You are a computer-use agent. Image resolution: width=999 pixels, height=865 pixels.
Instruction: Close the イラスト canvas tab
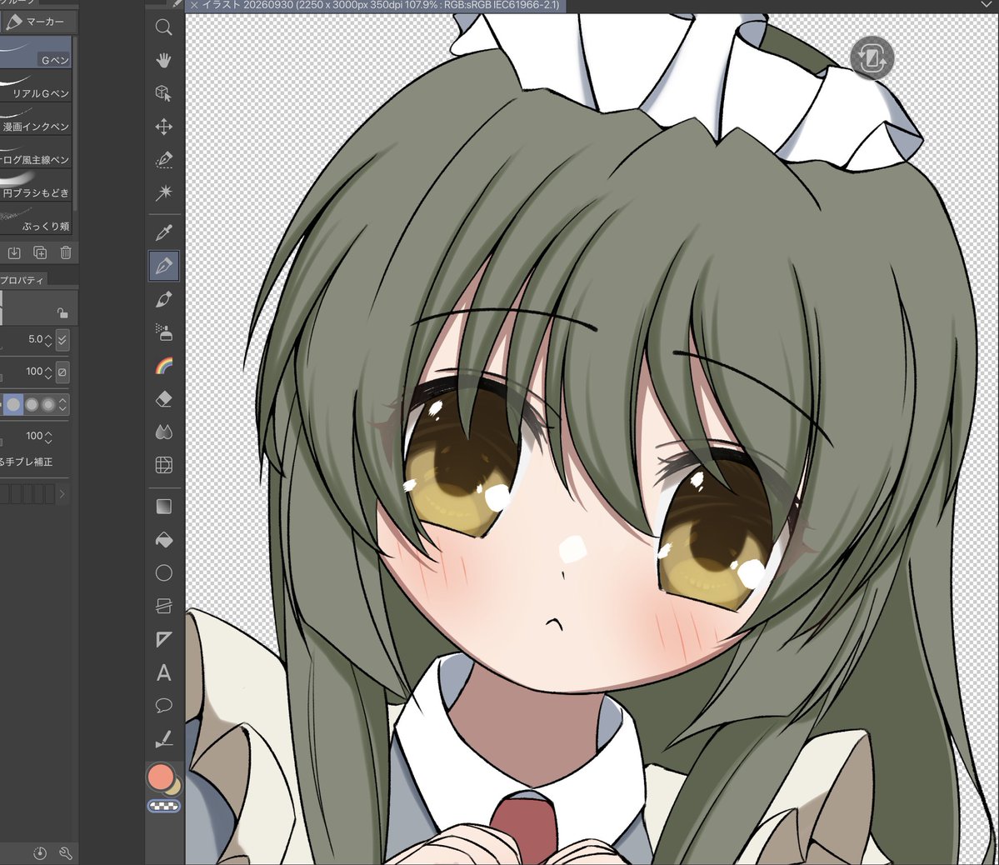pyautogui.click(x=193, y=5)
